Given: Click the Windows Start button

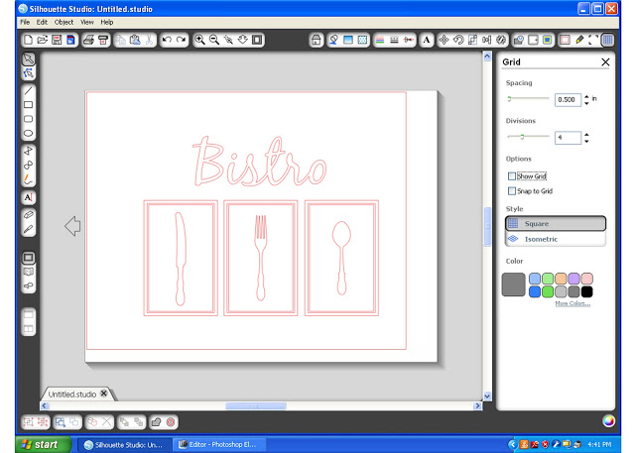Looking at the screenshot, I should point(43,444).
